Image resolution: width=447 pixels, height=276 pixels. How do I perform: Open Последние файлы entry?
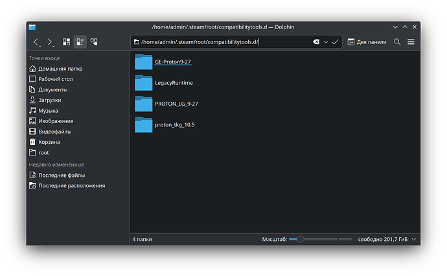[x=78, y=175]
